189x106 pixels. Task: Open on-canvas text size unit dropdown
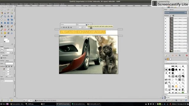point(90,24)
